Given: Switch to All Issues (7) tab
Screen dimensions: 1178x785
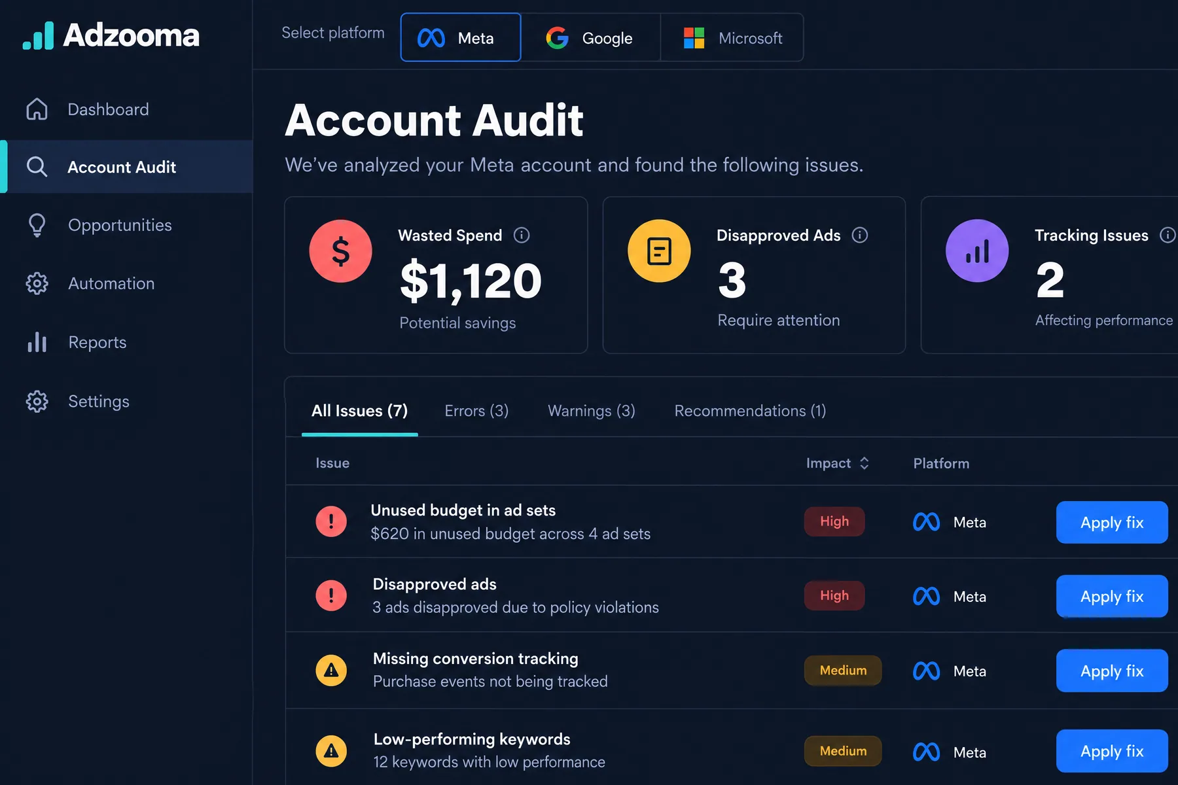Looking at the screenshot, I should tap(359, 411).
